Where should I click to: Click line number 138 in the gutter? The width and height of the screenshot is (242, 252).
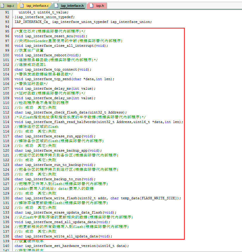pyautogui.click(x=7, y=236)
